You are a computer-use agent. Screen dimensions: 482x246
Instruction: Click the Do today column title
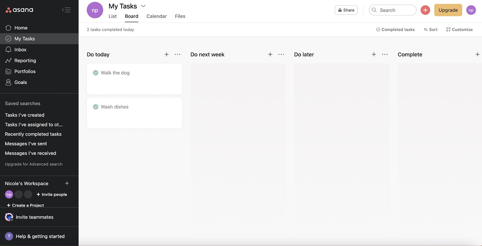[x=98, y=54]
